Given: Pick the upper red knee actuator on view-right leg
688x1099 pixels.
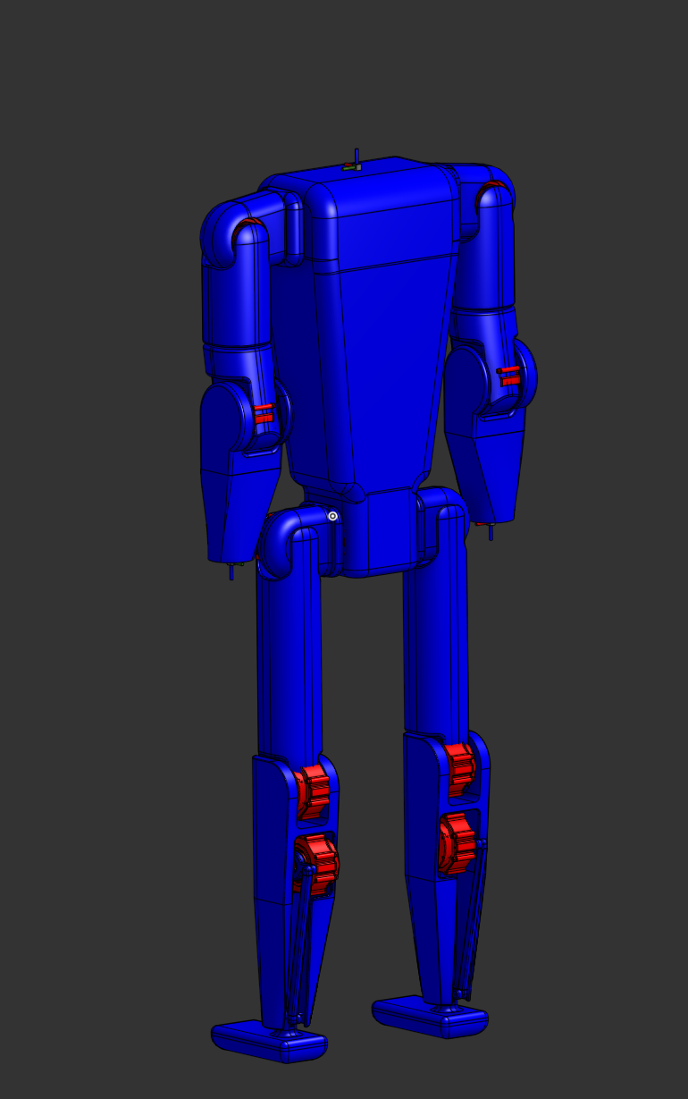Looking at the screenshot, I should pyautogui.click(x=459, y=769).
